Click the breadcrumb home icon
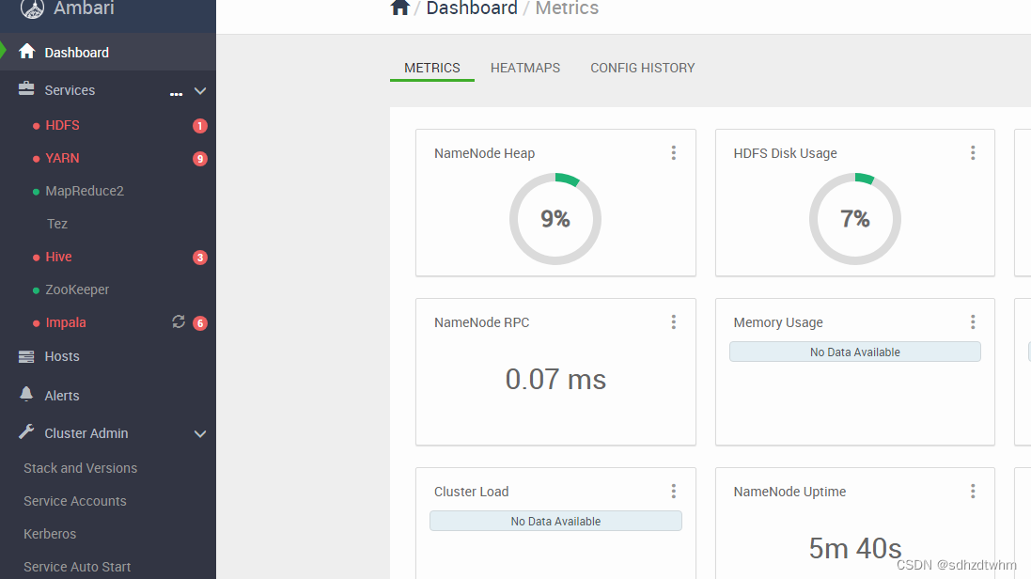1031x579 pixels. (399, 8)
